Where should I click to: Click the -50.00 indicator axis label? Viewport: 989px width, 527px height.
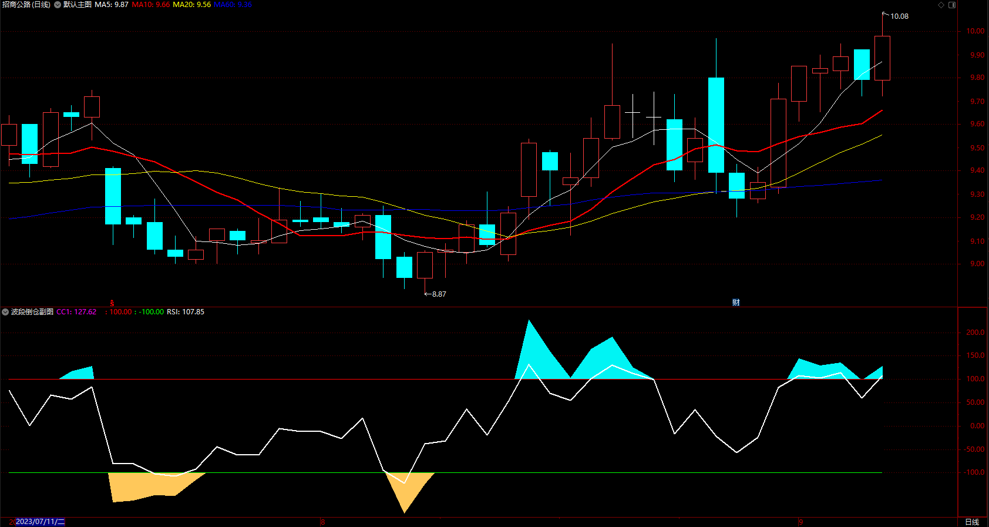pos(974,449)
